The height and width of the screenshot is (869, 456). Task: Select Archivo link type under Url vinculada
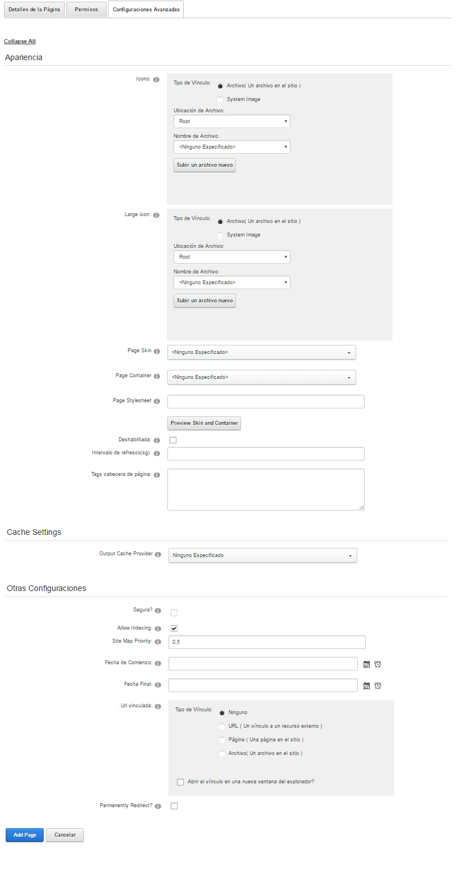click(222, 753)
